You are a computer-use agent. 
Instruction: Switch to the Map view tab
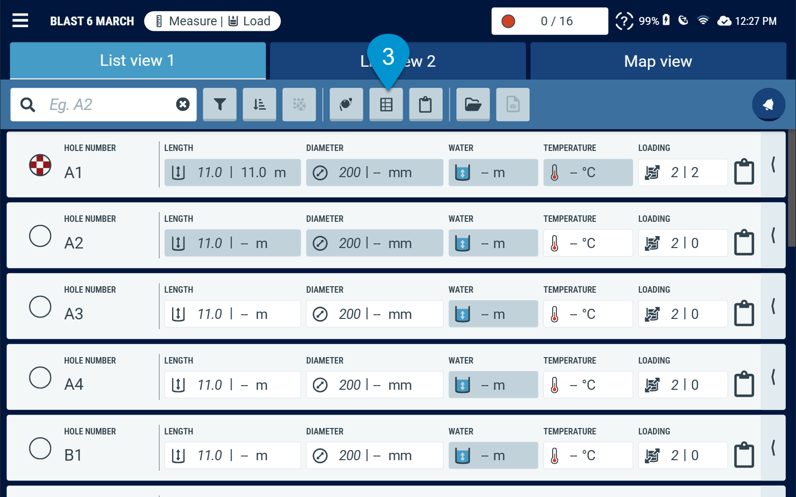click(658, 61)
